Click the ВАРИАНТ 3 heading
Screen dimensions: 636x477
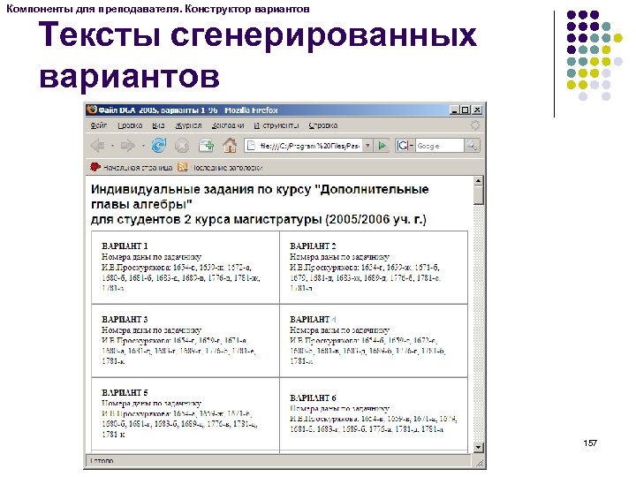coord(125,319)
